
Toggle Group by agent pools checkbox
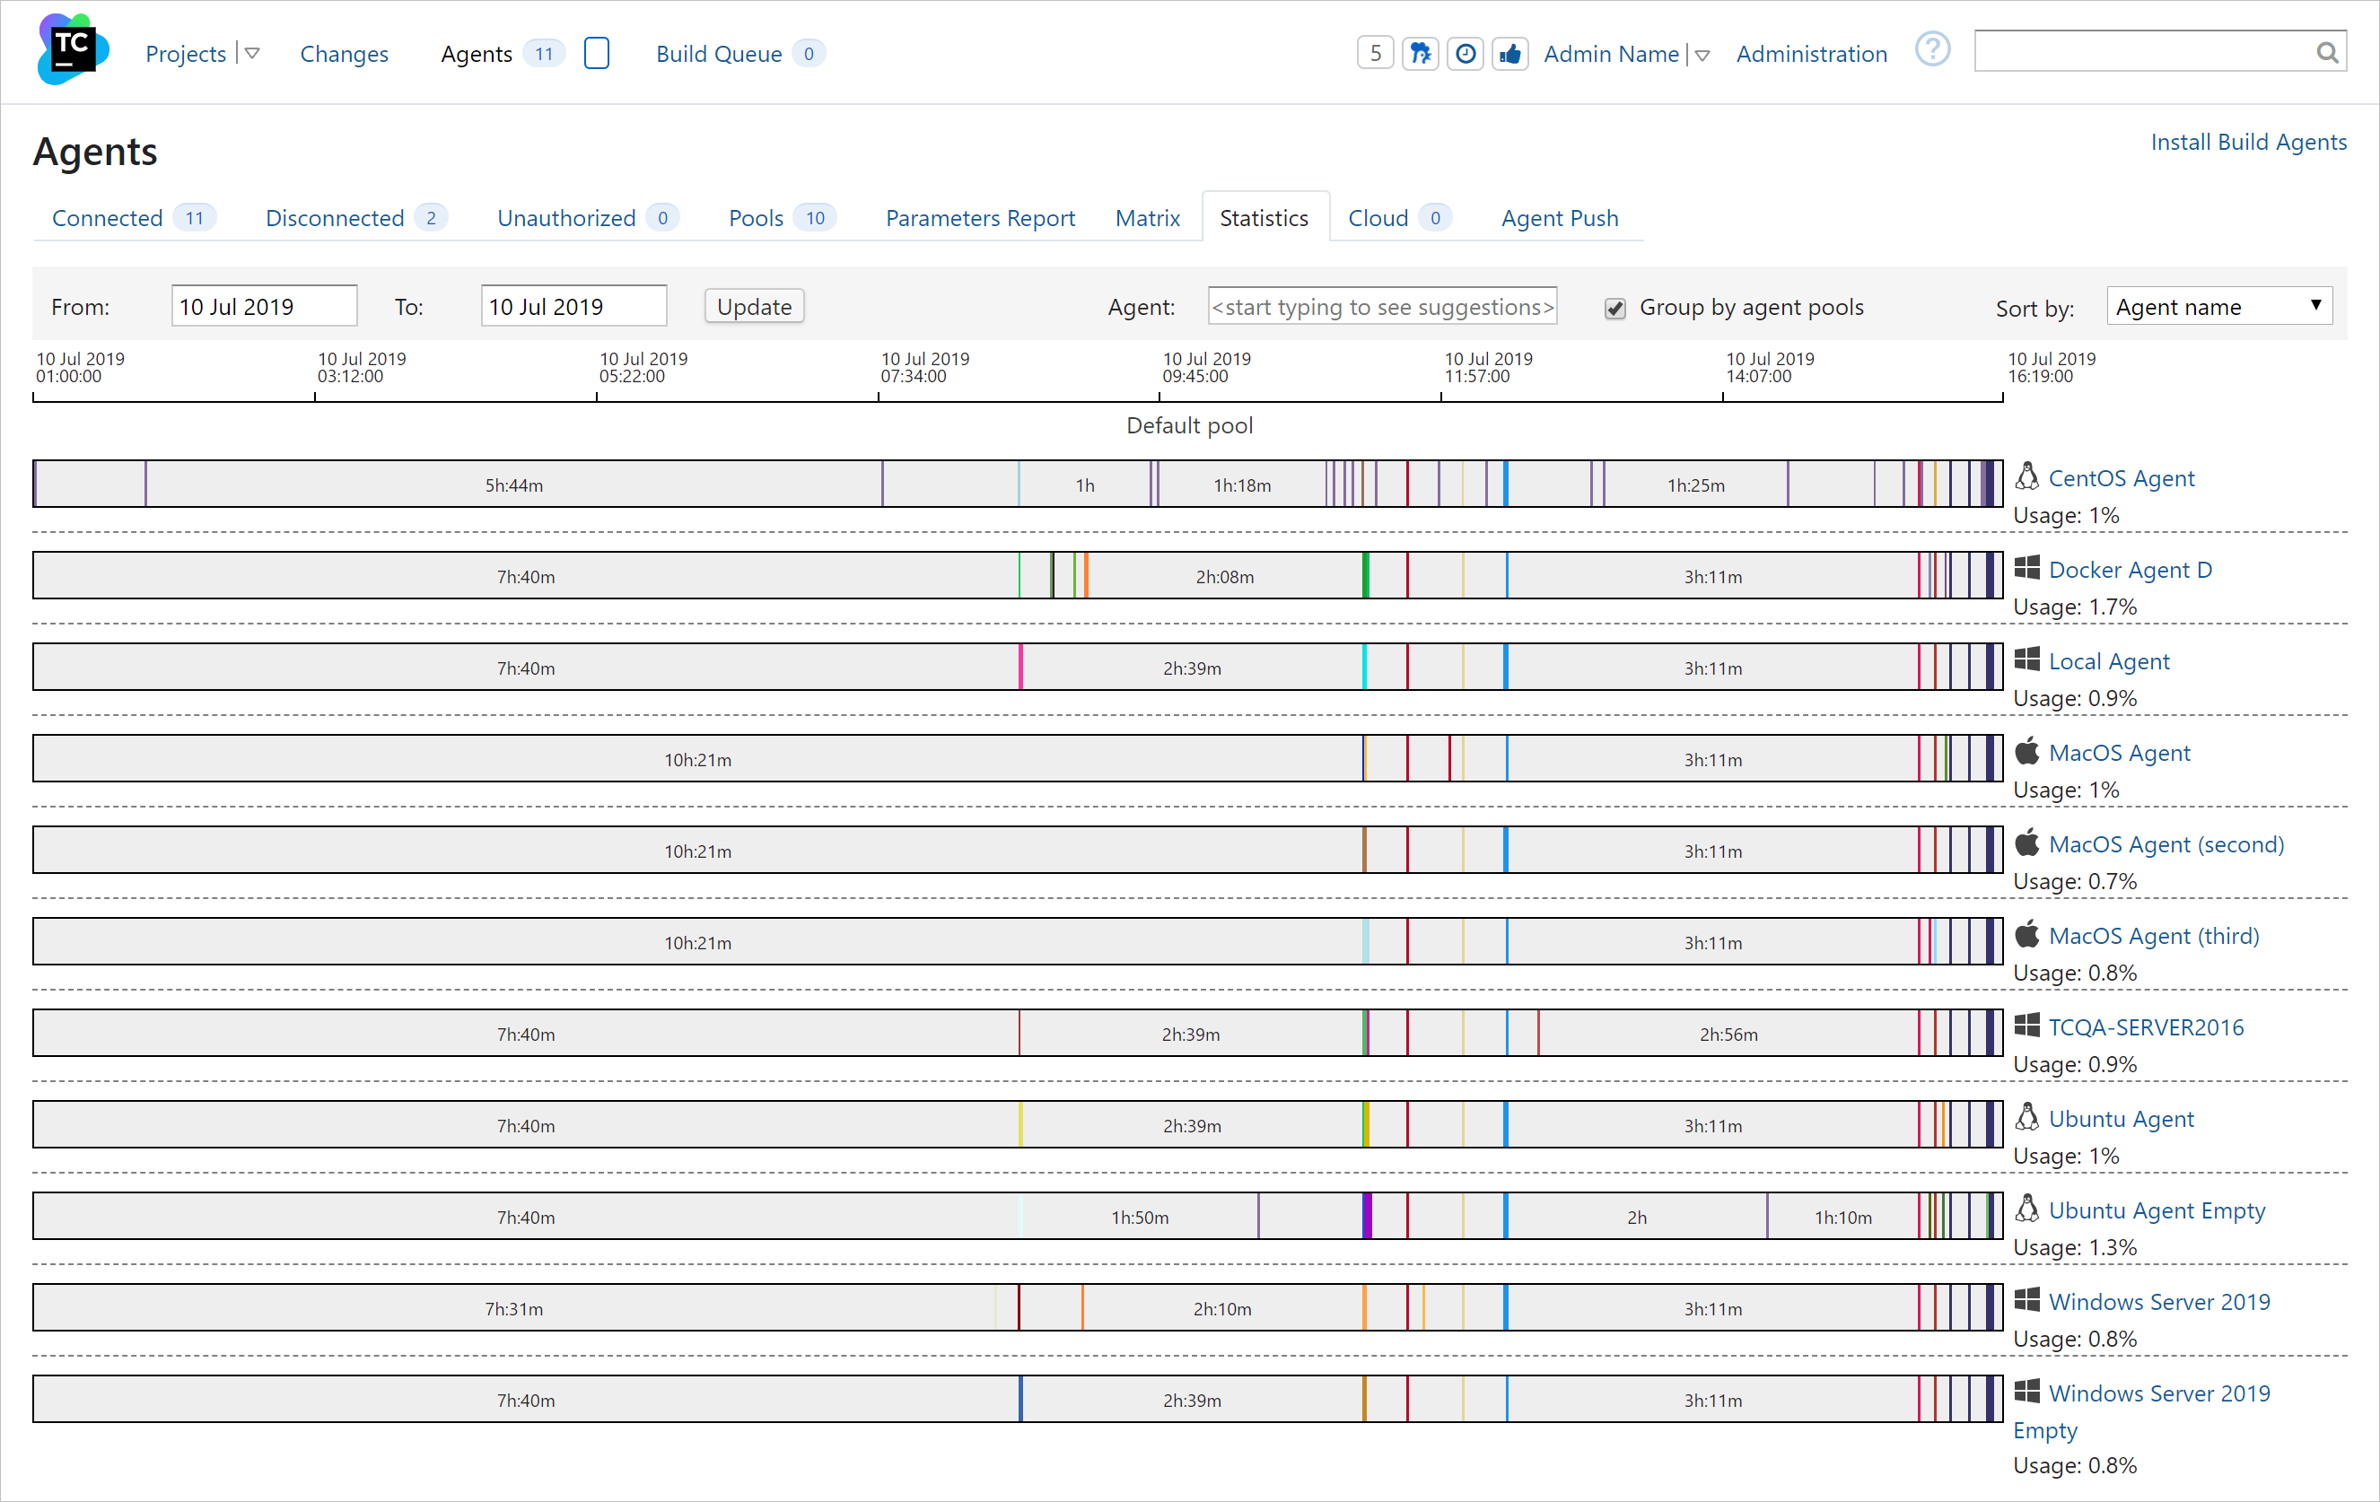1615,309
